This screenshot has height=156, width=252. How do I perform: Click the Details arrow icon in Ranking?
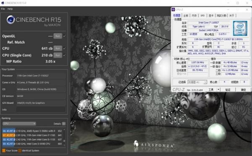(x=64, y=124)
